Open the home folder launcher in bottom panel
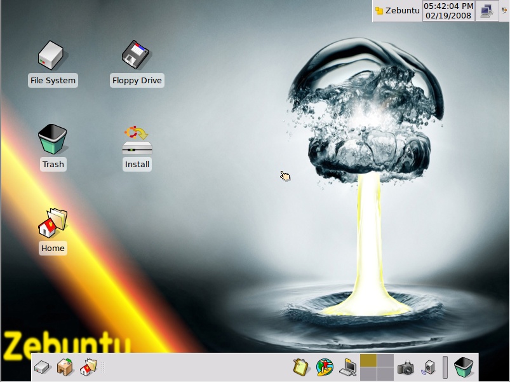The image size is (510, 382). click(88, 367)
